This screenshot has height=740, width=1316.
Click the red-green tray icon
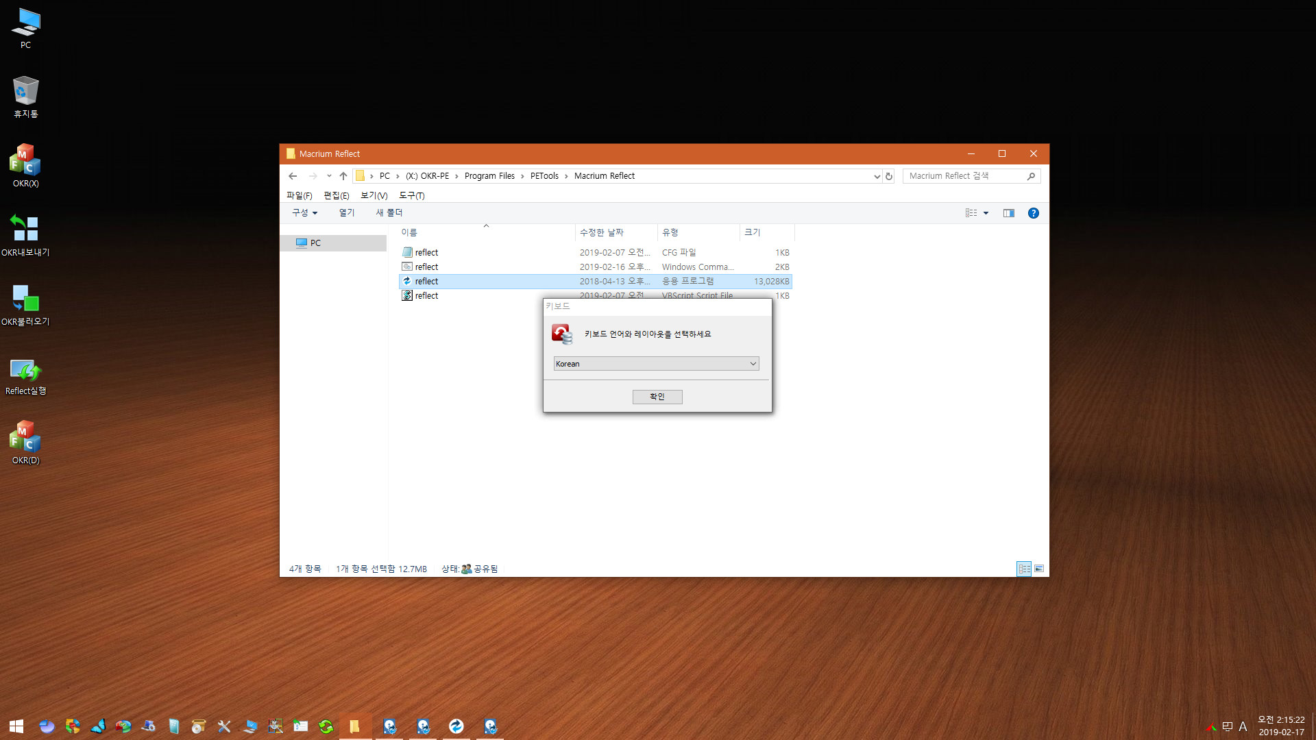point(1212,727)
